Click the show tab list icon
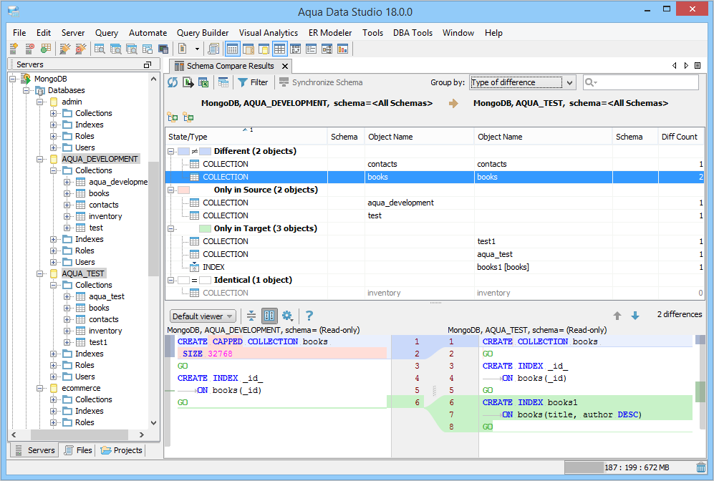Screen dimensions: 714x481 697,66
